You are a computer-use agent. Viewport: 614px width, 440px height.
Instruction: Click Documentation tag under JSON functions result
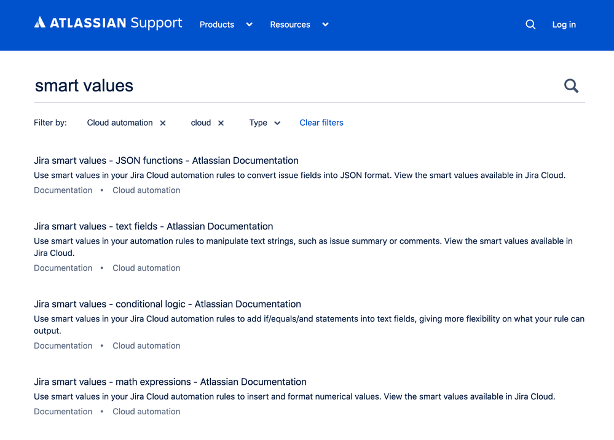pyautogui.click(x=63, y=190)
